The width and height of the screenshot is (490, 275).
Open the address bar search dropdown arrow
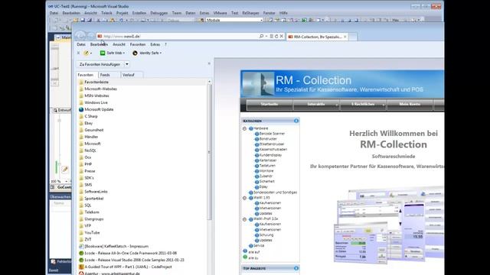pos(266,37)
